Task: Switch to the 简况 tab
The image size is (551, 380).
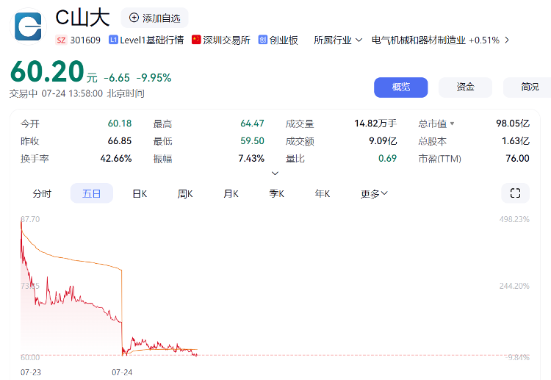Action: [x=529, y=87]
